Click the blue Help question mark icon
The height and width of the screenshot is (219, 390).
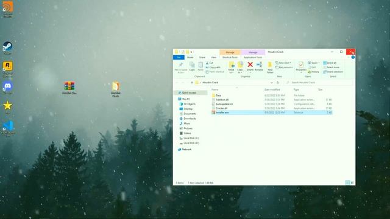pyautogui.click(x=353, y=57)
